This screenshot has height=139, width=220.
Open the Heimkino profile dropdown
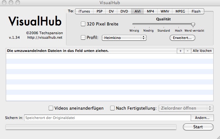click(x=124, y=38)
